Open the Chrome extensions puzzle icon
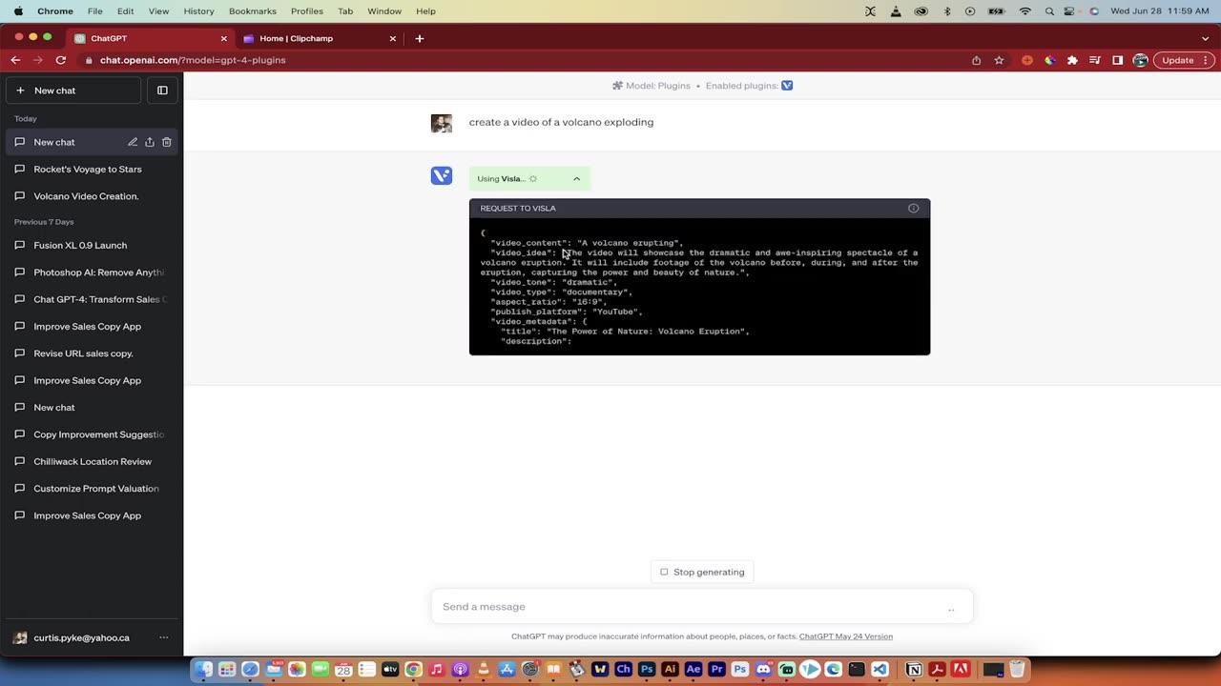1221x686 pixels. tap(1072, 60)
